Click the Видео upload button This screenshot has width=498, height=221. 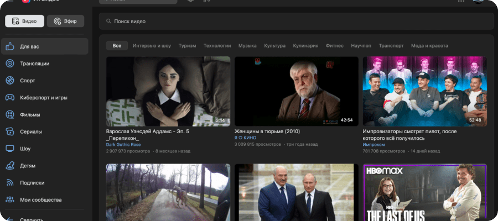pyautogui.click(x=24, y=21)
